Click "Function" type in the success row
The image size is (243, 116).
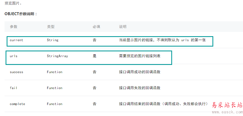54,72
